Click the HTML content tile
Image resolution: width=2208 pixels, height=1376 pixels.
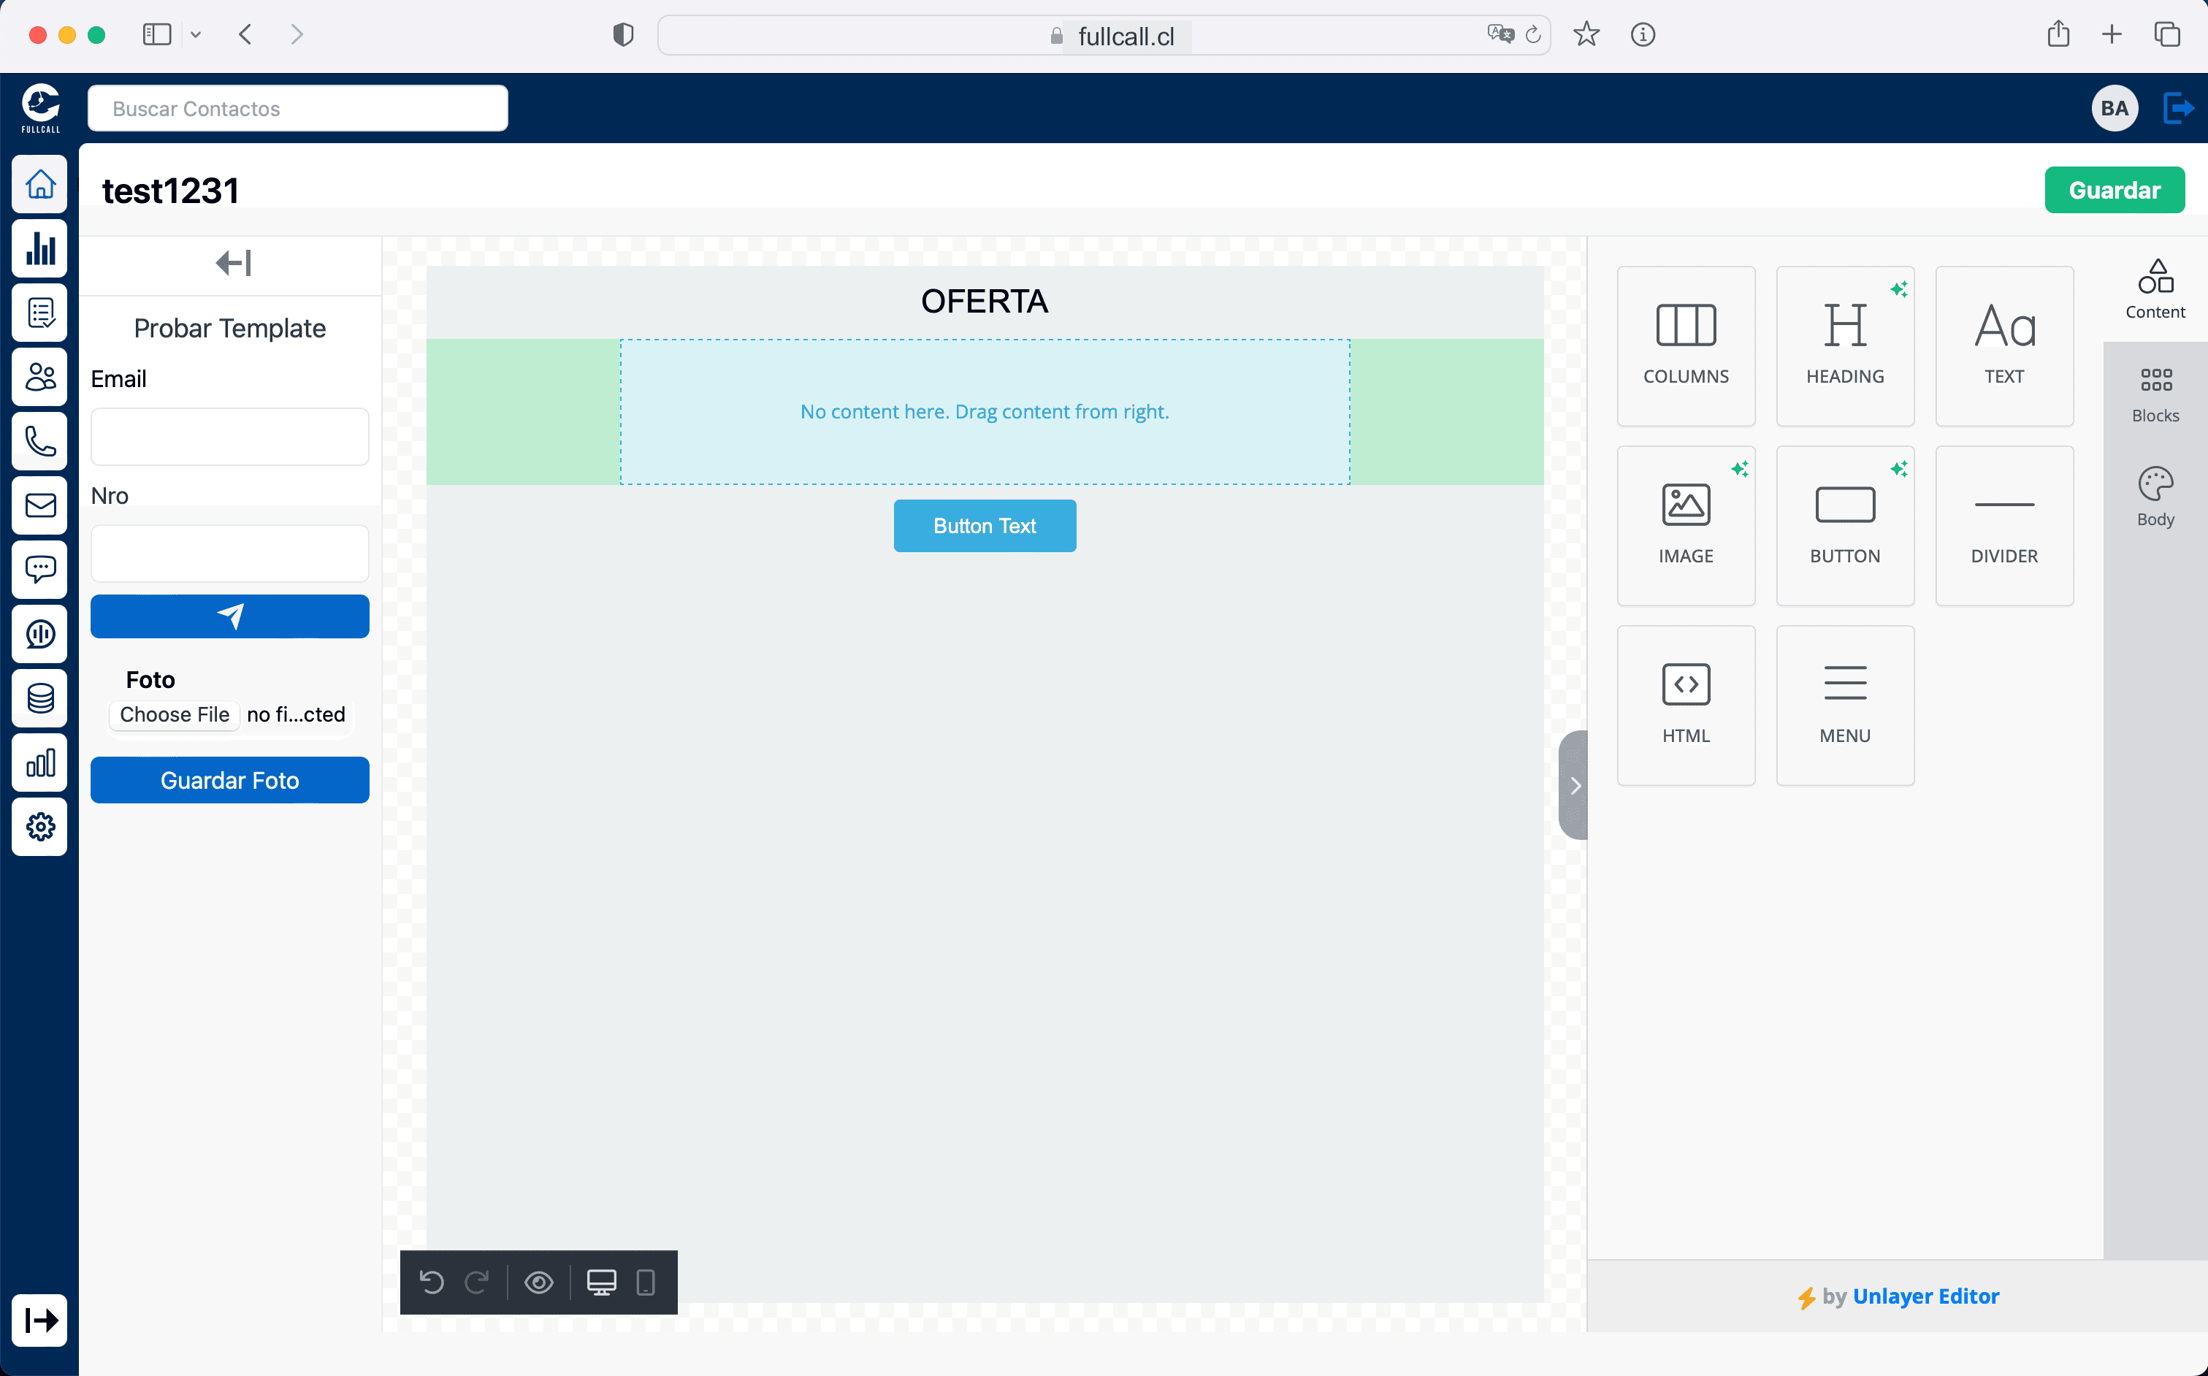(1685, 704)
